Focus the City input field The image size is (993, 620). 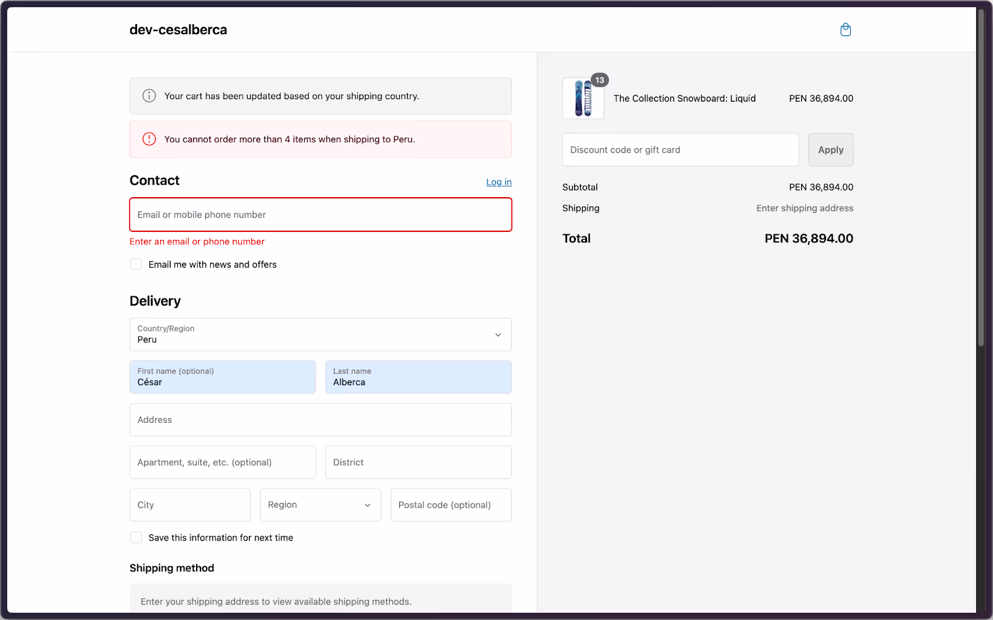[x=190, y=505]
